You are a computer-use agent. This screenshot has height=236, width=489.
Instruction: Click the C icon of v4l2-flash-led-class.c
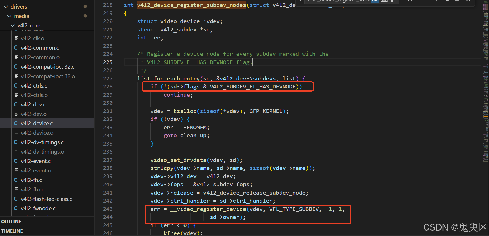16,199
